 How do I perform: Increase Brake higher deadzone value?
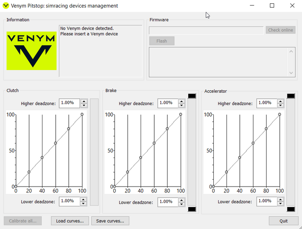pyautogui.click(x=181, y=101)
